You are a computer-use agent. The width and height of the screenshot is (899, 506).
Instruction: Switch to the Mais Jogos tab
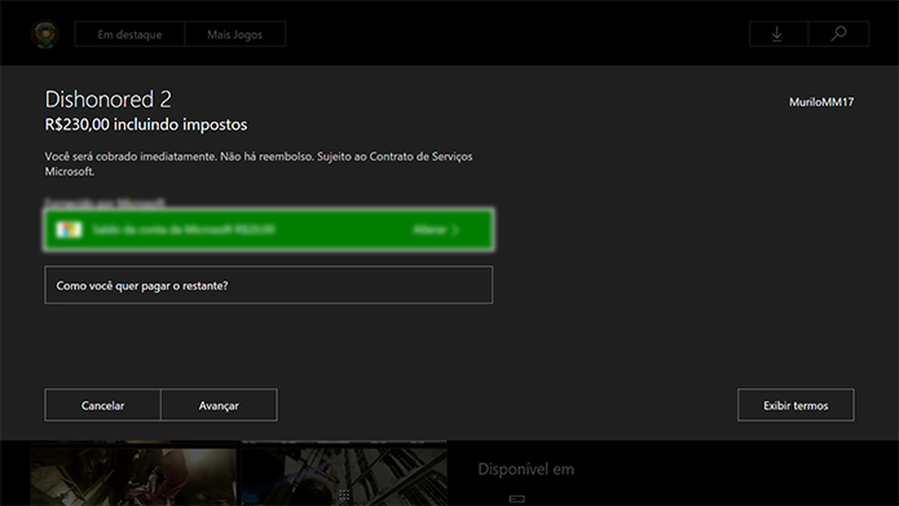pos(235,34)
